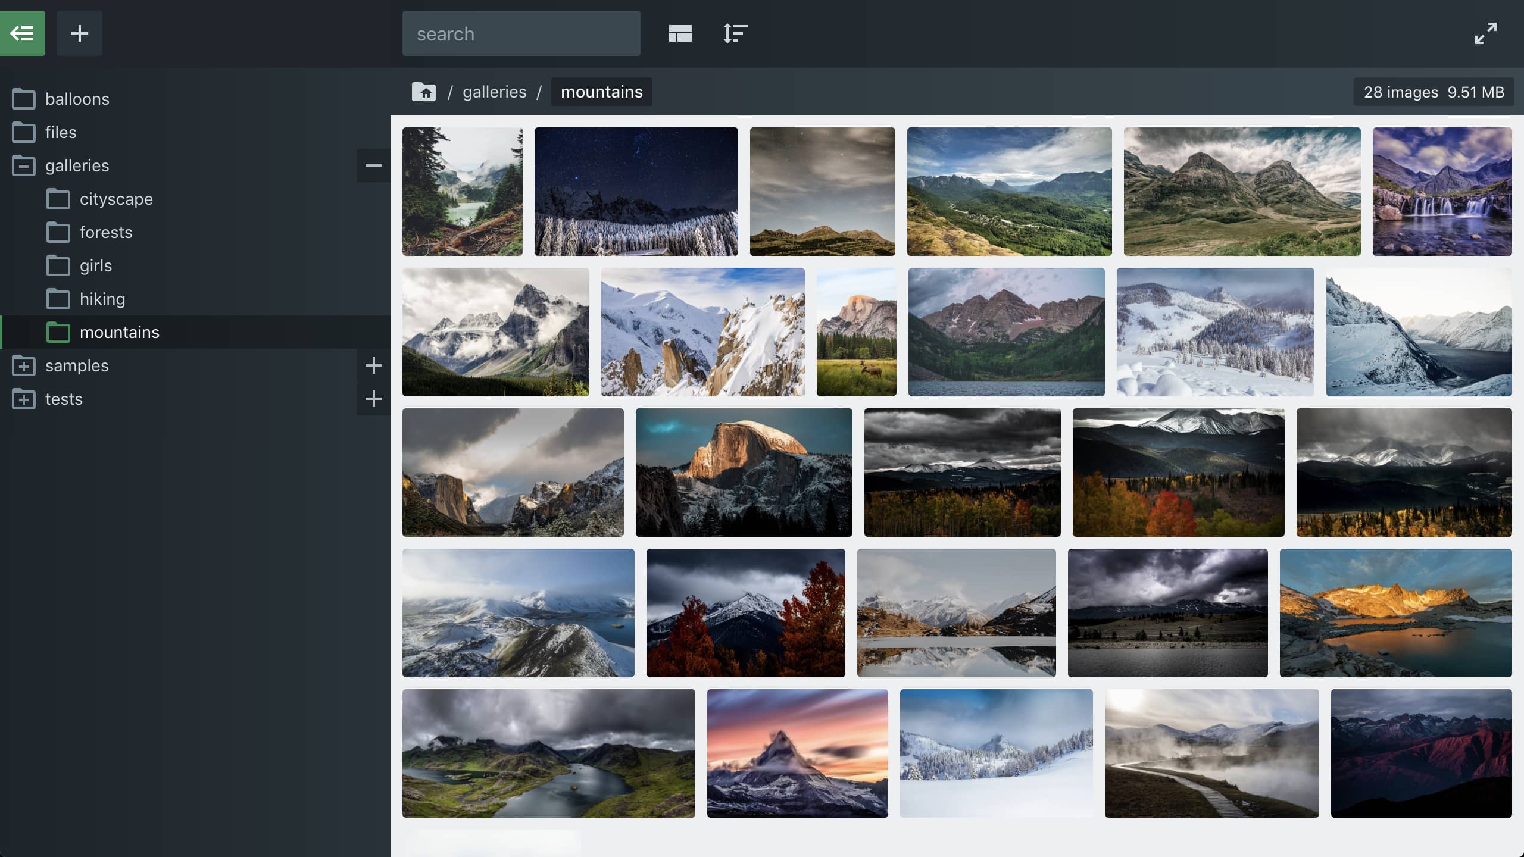The height and width of the screenshot is (857, 1524).
Task: Select the mountains folder in the sidebar
Action: coord(120,332)
